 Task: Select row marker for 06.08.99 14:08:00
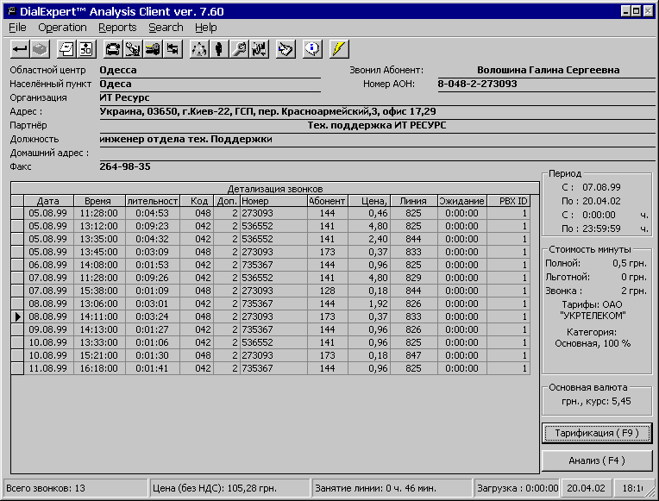[17, 265]
